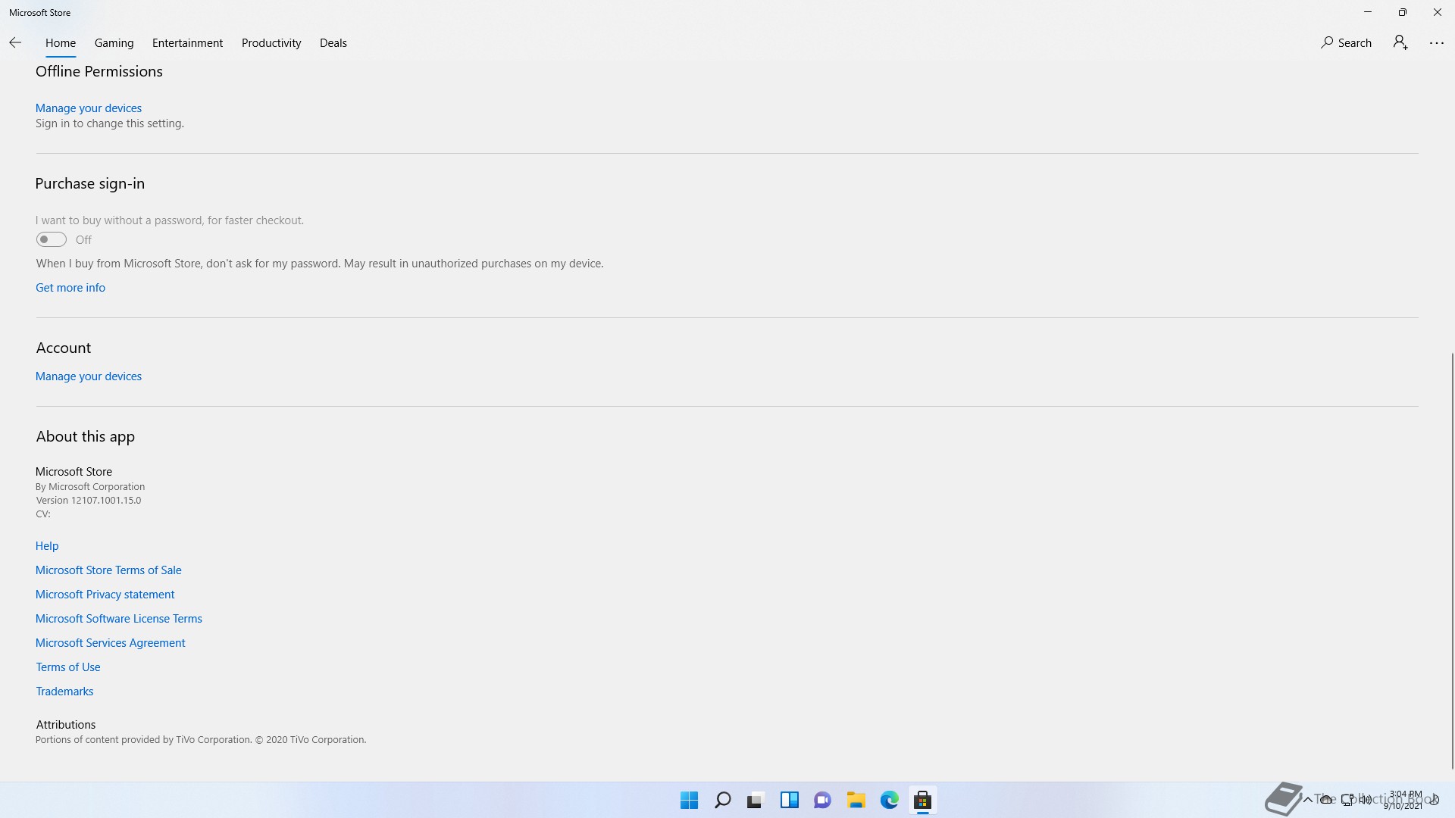Click the Purchase sign-in heading
The height and width of the screenshot is (818, 1455).
pos(90,184)
